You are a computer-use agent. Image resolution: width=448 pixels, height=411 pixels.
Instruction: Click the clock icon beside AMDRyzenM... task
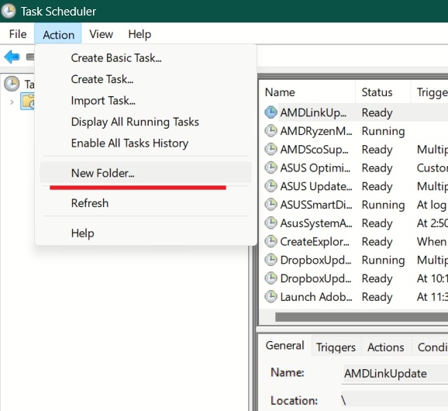click(x=271, y=131)
